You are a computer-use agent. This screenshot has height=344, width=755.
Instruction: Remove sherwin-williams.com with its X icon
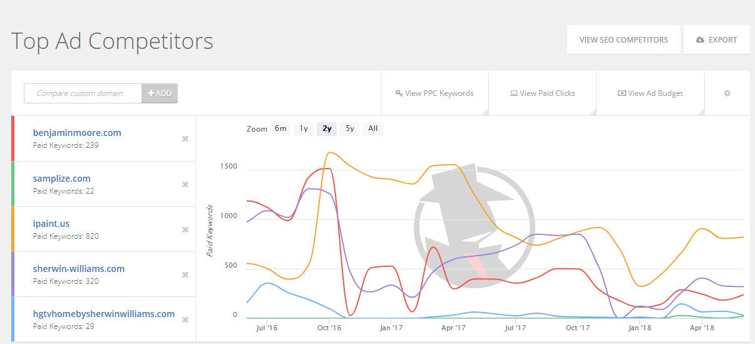(185, 274)
